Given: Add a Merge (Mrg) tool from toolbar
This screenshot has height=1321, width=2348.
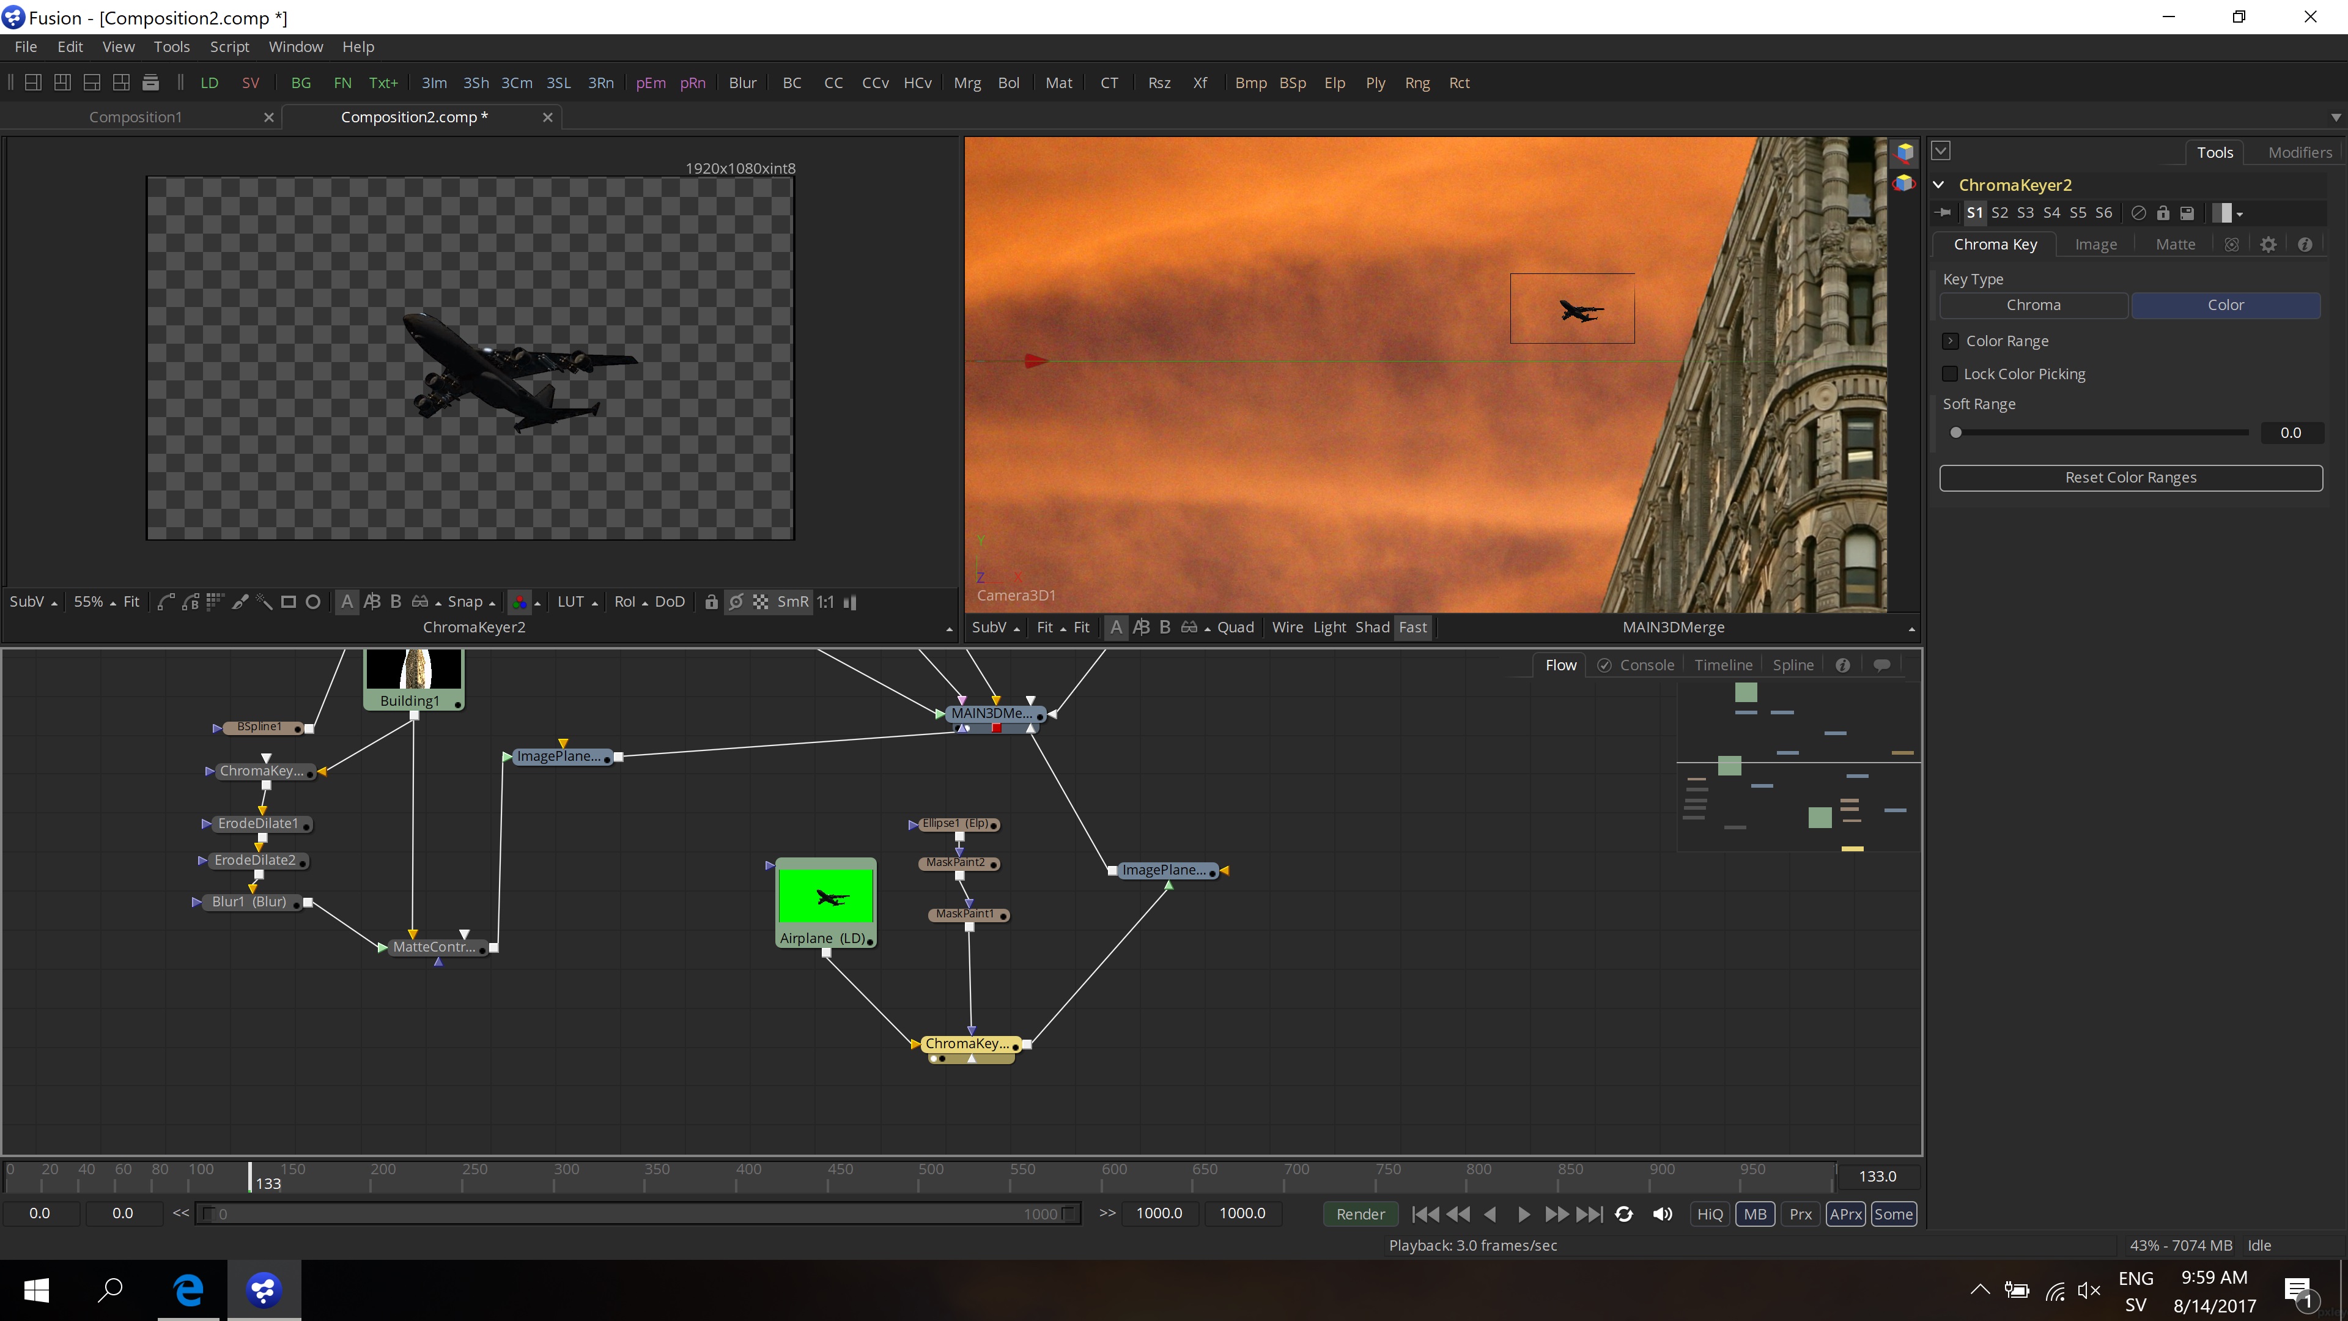Looking at the screenshot, I should coord(966,83).
